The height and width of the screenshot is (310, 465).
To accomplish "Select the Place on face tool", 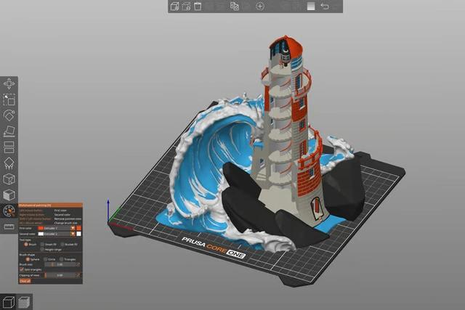I will (9, 131).
